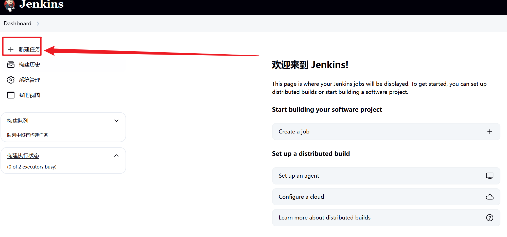The width and height of the screenshot is (507, 237).
Task: Click the 构建队列 panel heading
Action: (x=18, y=121)
